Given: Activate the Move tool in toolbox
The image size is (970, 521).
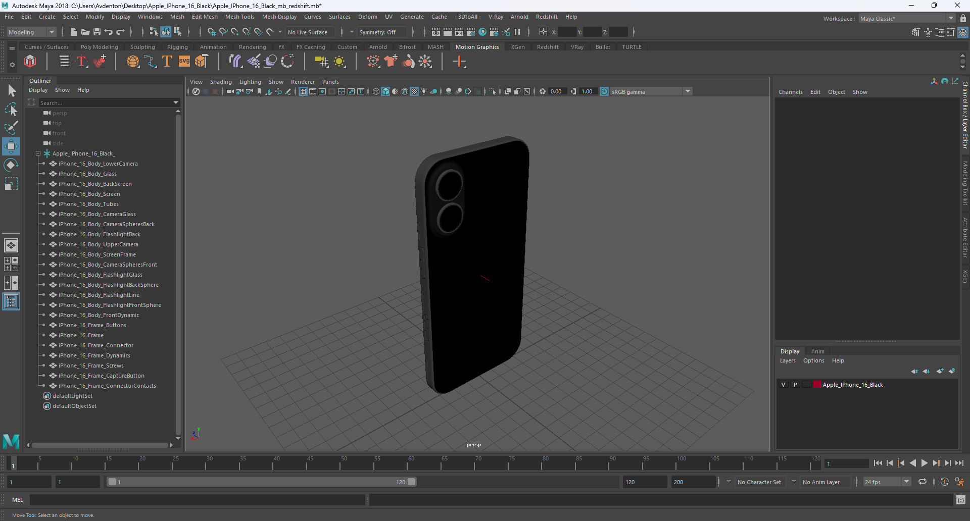Looking at the screenshot, I should tap(11, 146).
